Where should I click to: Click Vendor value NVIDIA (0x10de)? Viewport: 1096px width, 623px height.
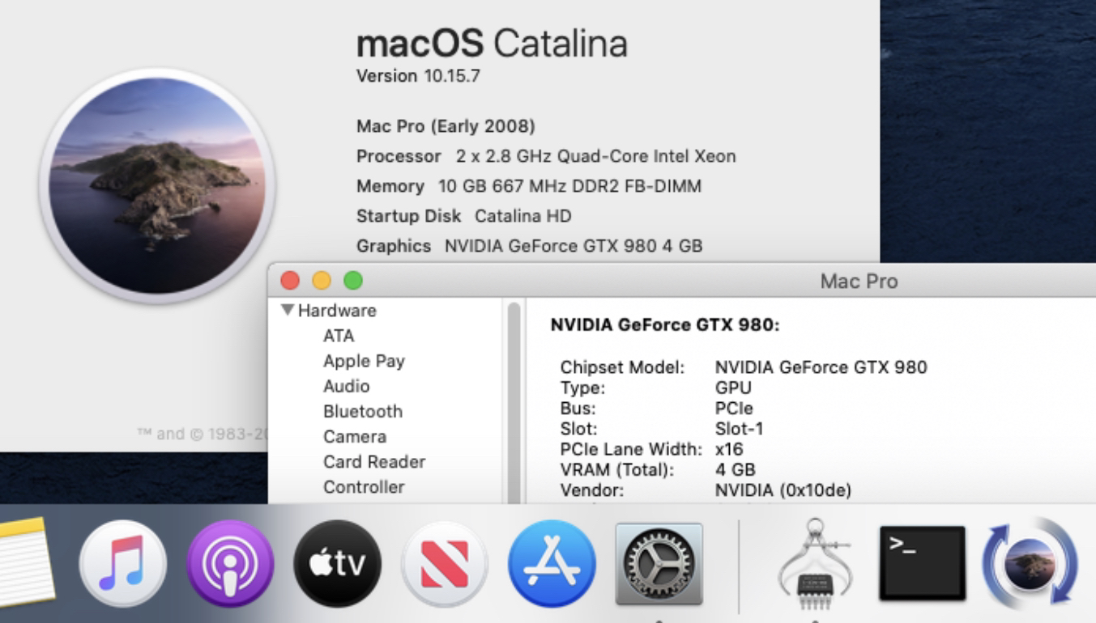click(783, 489)
